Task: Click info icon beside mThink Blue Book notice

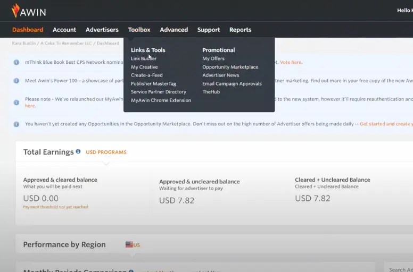Action: coord(16,62)
